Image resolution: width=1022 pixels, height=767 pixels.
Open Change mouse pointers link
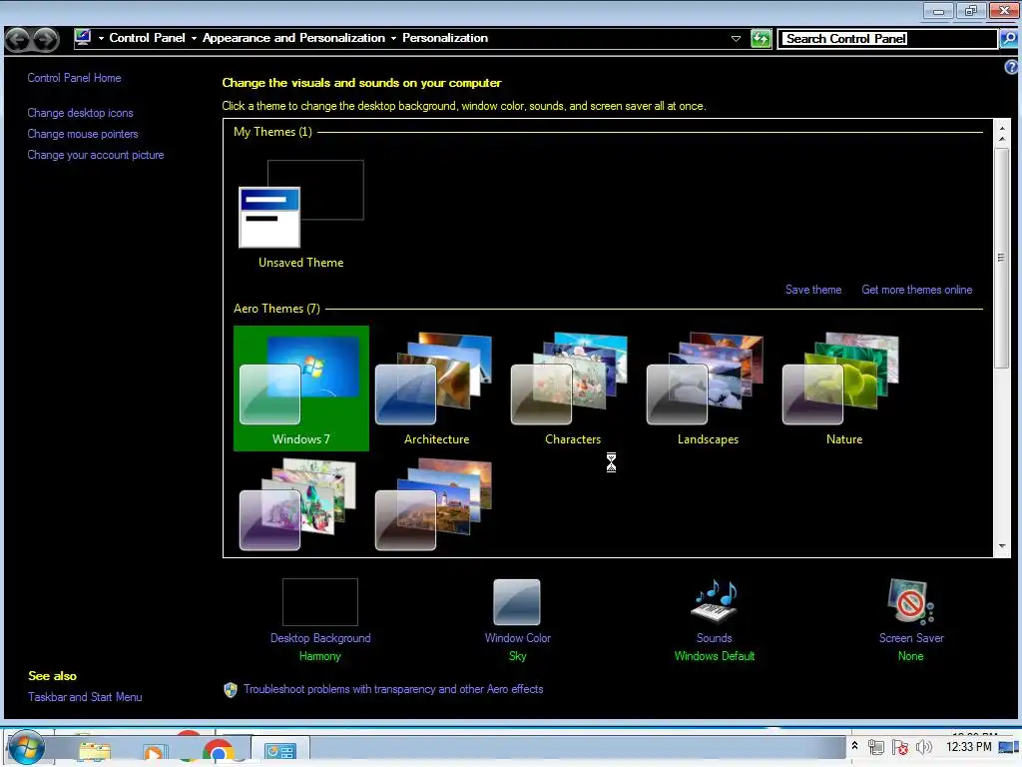click(x=83, y=134)
